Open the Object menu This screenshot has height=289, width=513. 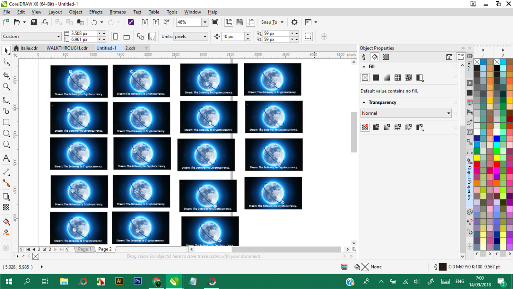tap(76, 12)
